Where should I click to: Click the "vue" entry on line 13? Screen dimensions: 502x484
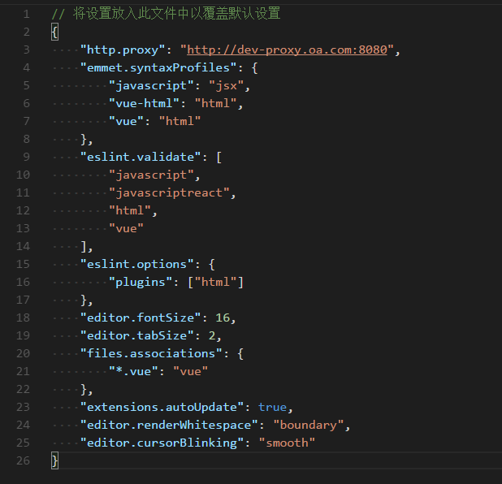126,228
